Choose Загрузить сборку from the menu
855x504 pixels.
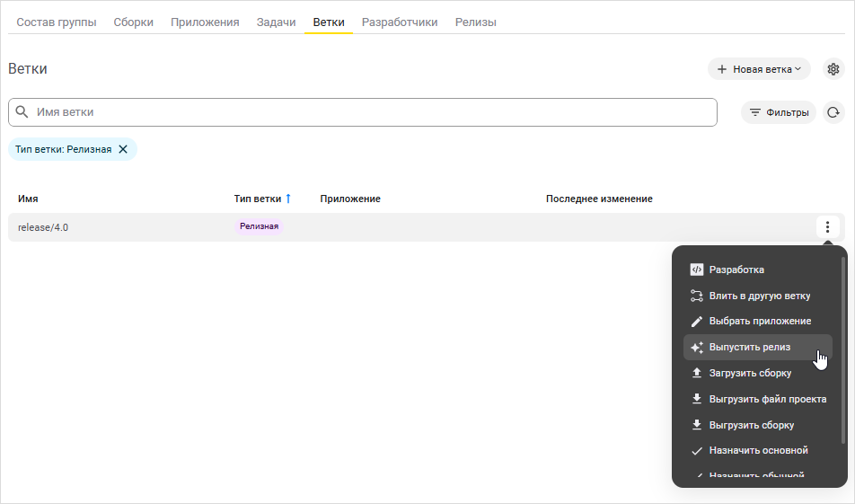pyautogui.click(x=758, y=373)
